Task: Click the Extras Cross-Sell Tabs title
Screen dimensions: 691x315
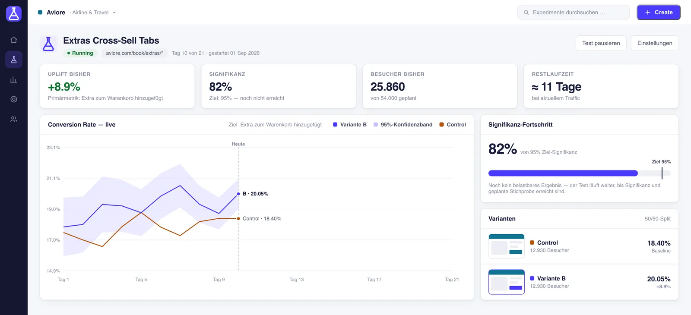Action: (111, 41)
